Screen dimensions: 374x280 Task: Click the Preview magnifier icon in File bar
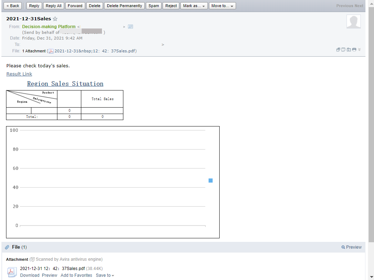click(x=343, y=247)
